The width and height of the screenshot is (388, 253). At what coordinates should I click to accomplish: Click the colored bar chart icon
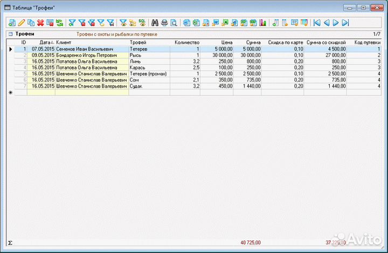click(263, 23)
